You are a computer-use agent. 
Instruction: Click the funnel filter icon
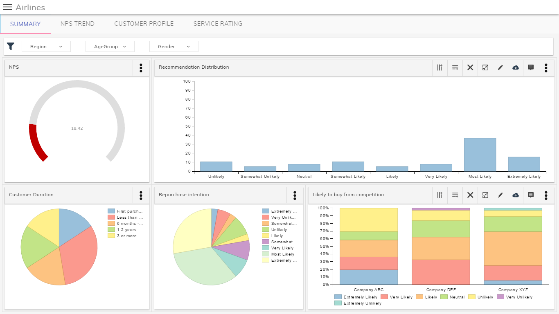11,47
